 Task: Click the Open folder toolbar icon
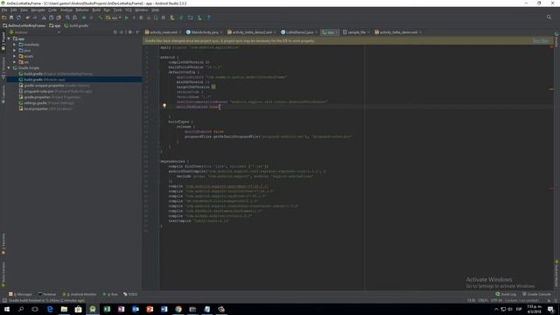(3, 17)
